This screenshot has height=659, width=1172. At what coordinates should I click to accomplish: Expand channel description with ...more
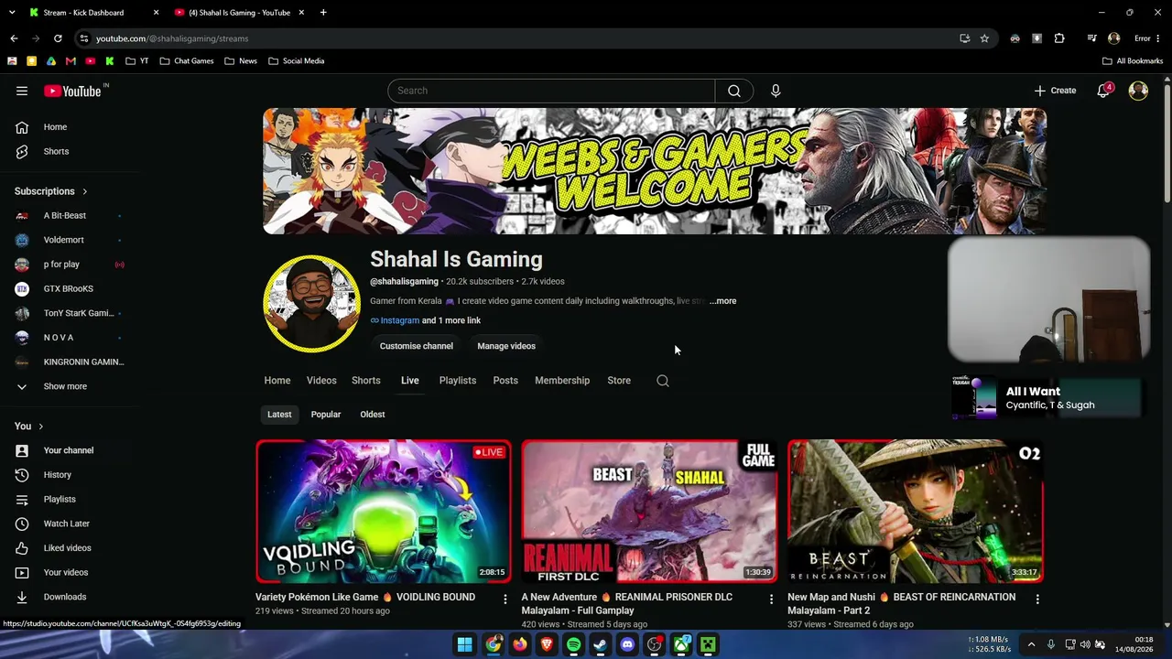(x=722, y=301)
